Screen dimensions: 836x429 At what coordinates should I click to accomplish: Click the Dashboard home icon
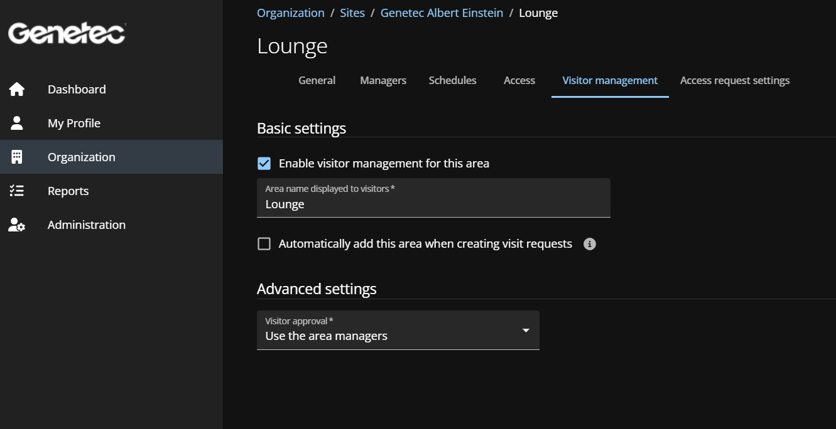click(17, 89)
